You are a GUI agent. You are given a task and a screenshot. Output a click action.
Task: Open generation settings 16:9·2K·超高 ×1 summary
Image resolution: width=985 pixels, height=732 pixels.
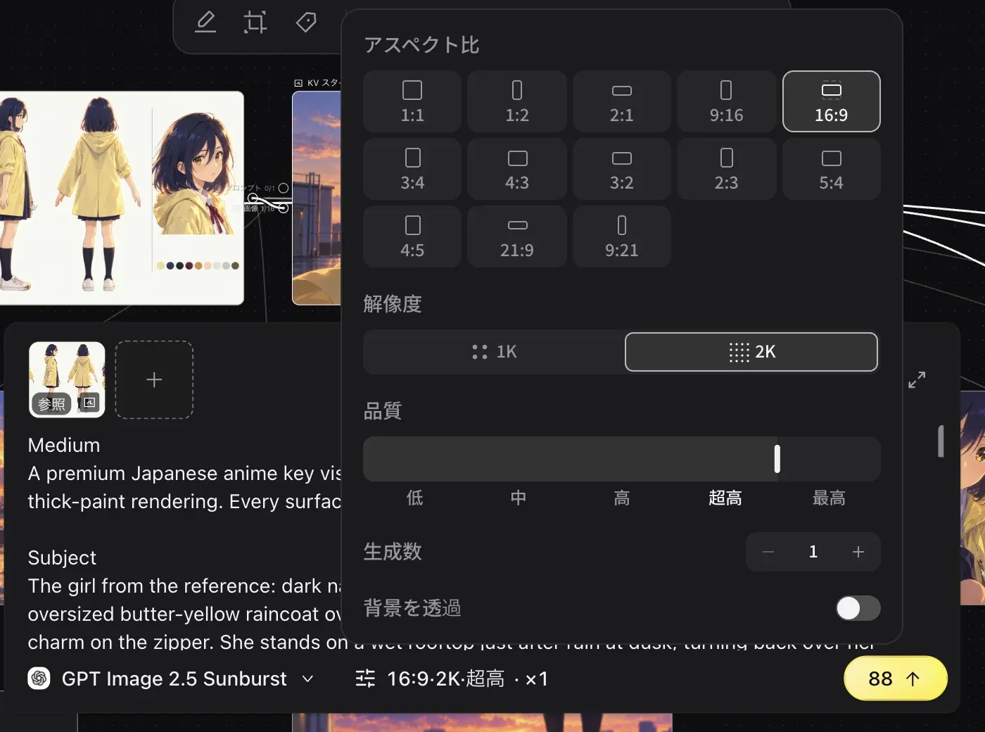pos(452,679)
